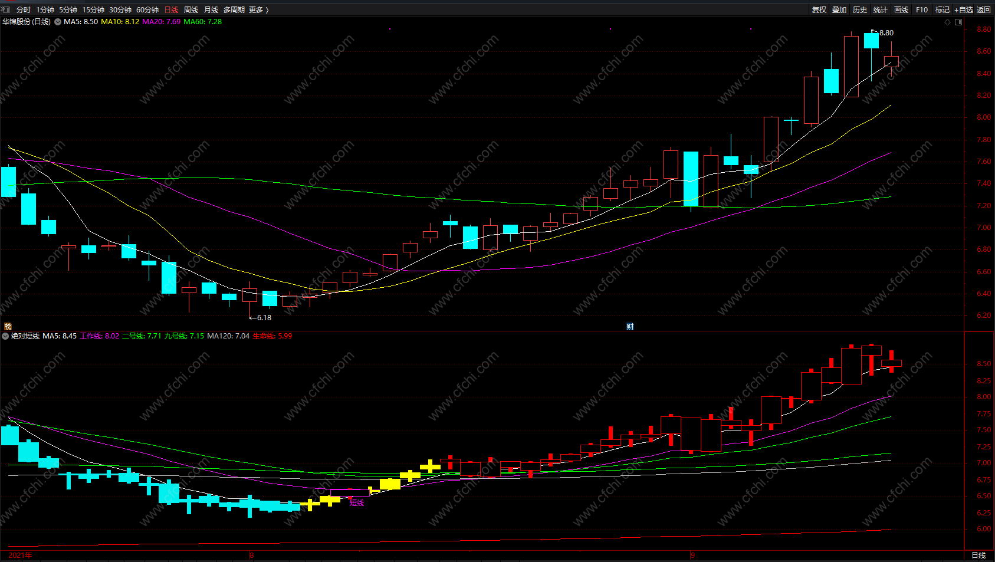Open the F10 company info button
The height and width of the screenshot is (562, 995).
point(922,10)
